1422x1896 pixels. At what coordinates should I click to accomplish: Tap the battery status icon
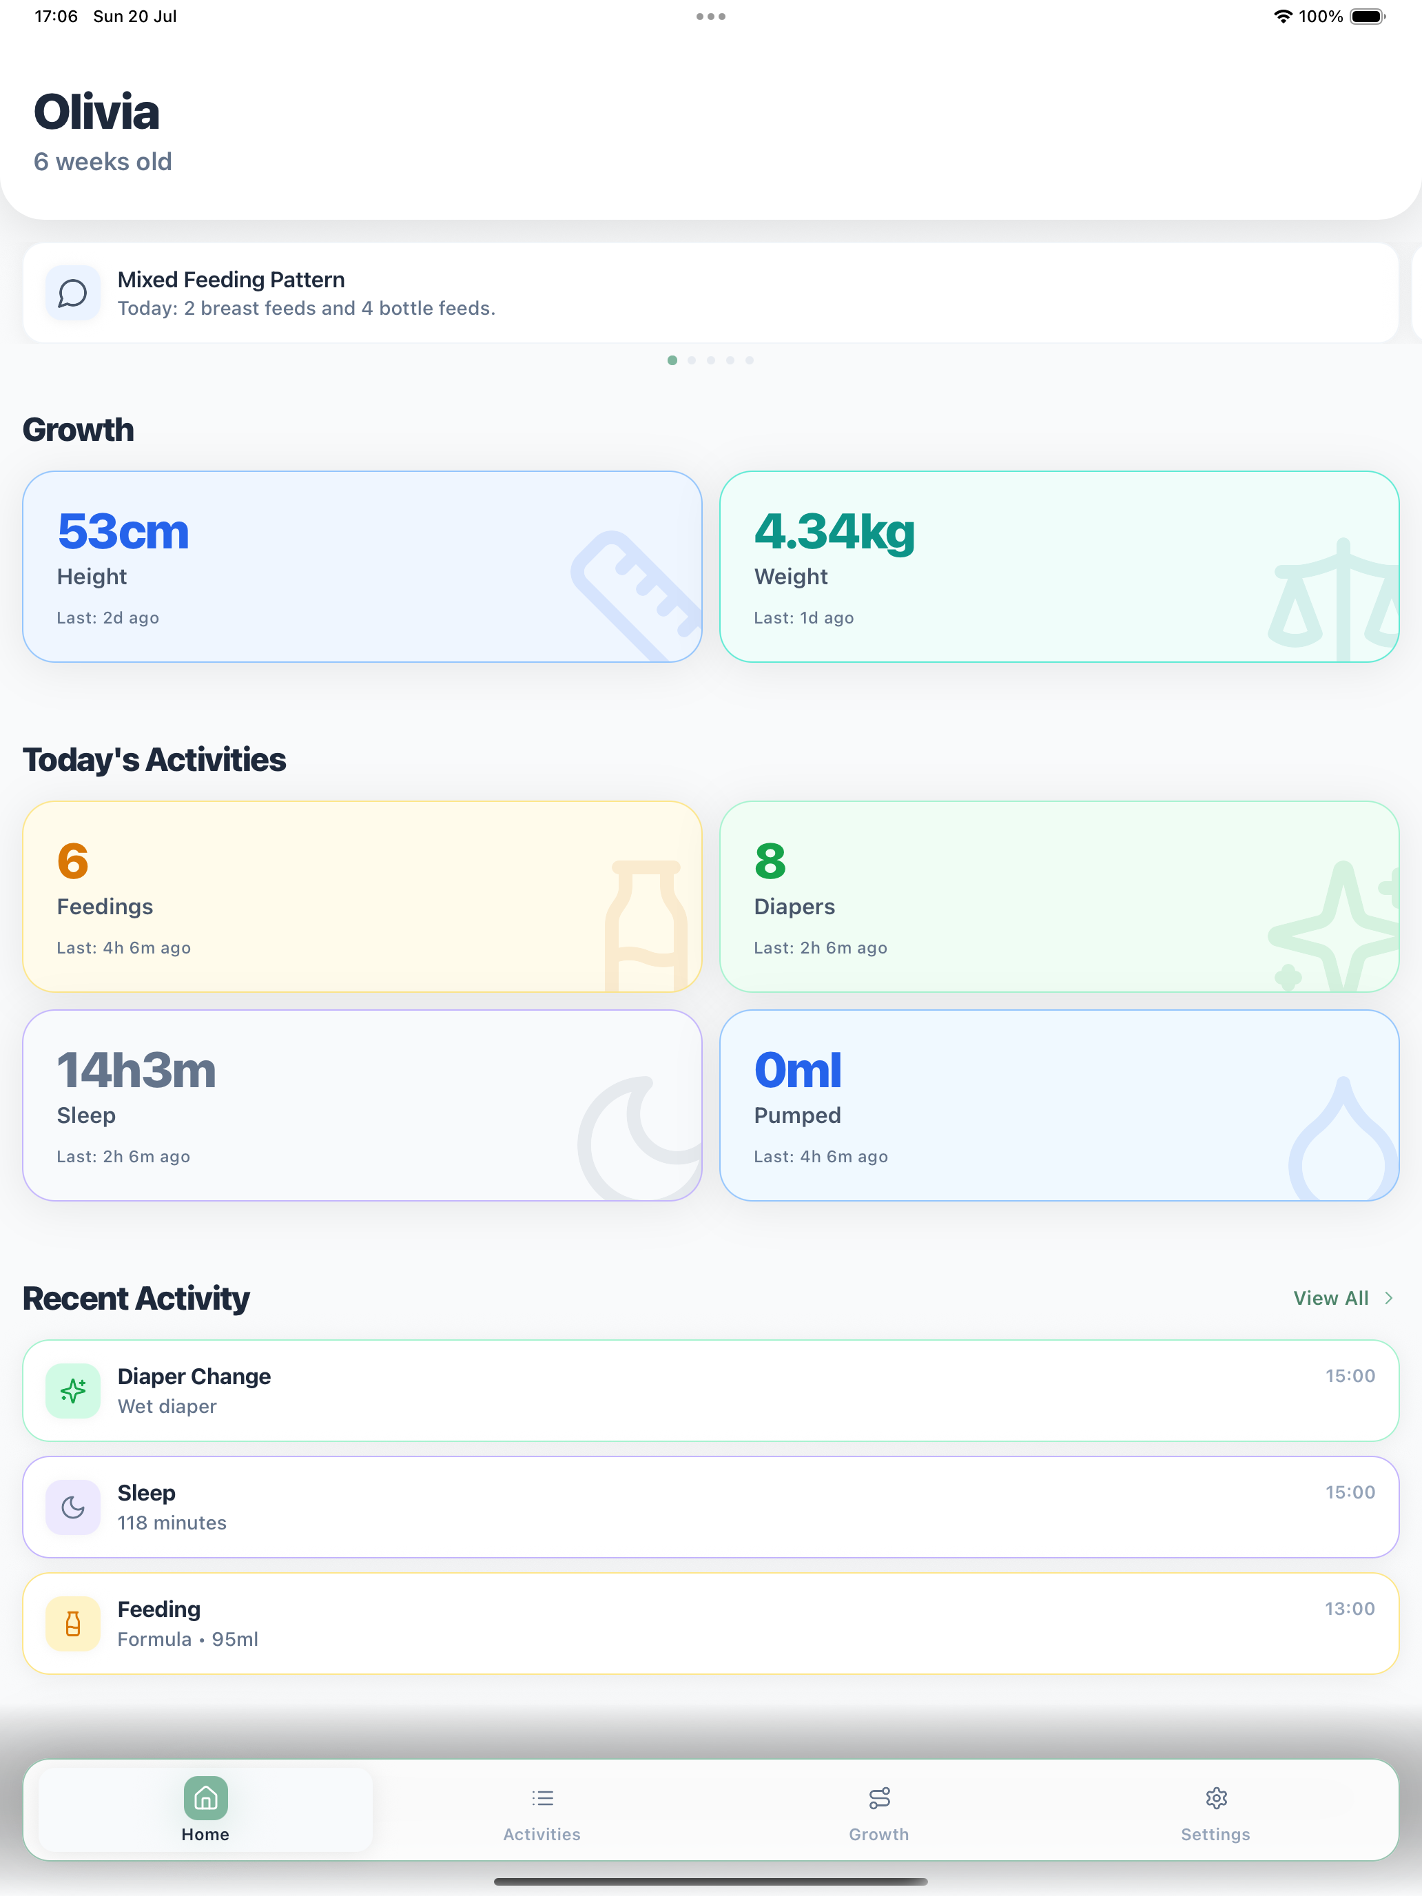click(1368, 17)
